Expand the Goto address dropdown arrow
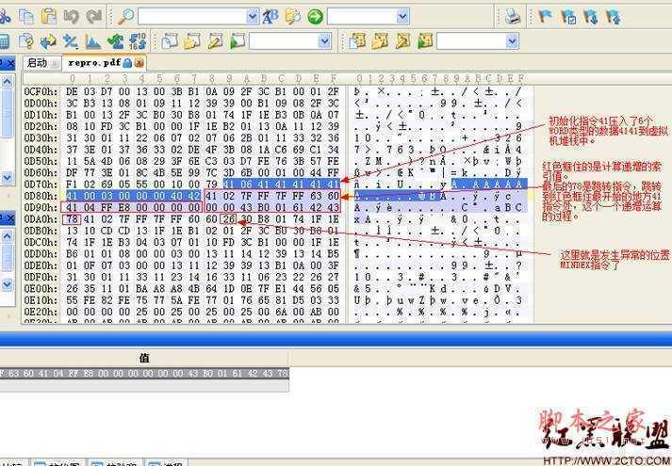Image resolution: width=672 pixels, height=466 pixels. tap(402, 17)
